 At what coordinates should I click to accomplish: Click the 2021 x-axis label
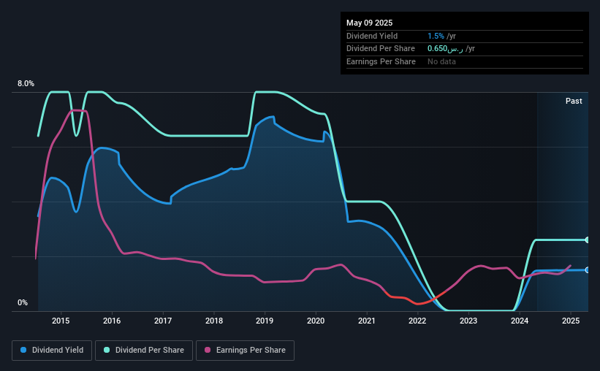click(367, 321)
